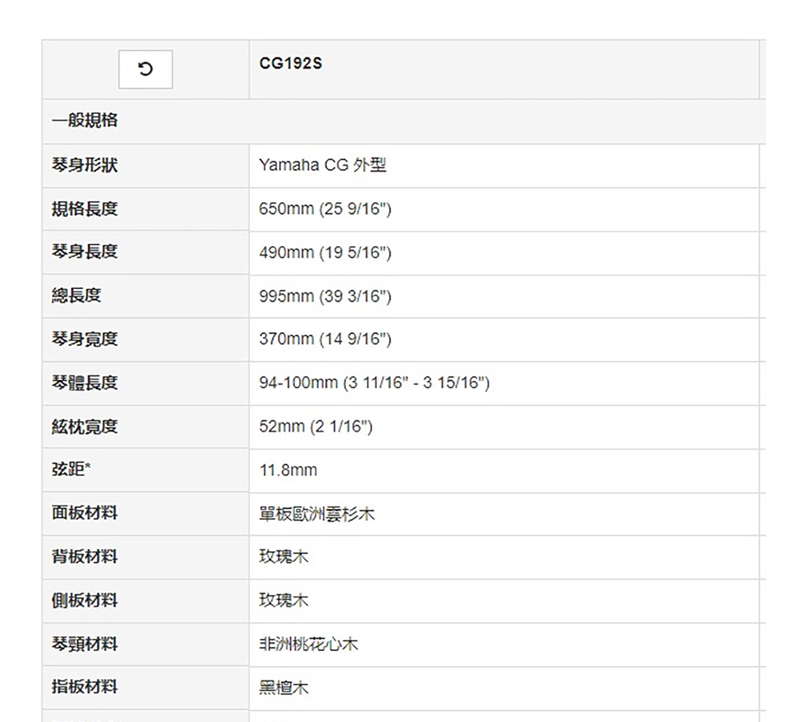Click the 琴身長度 row label
The width and height of the screenshot is (799, 722).
coord(85,252)
